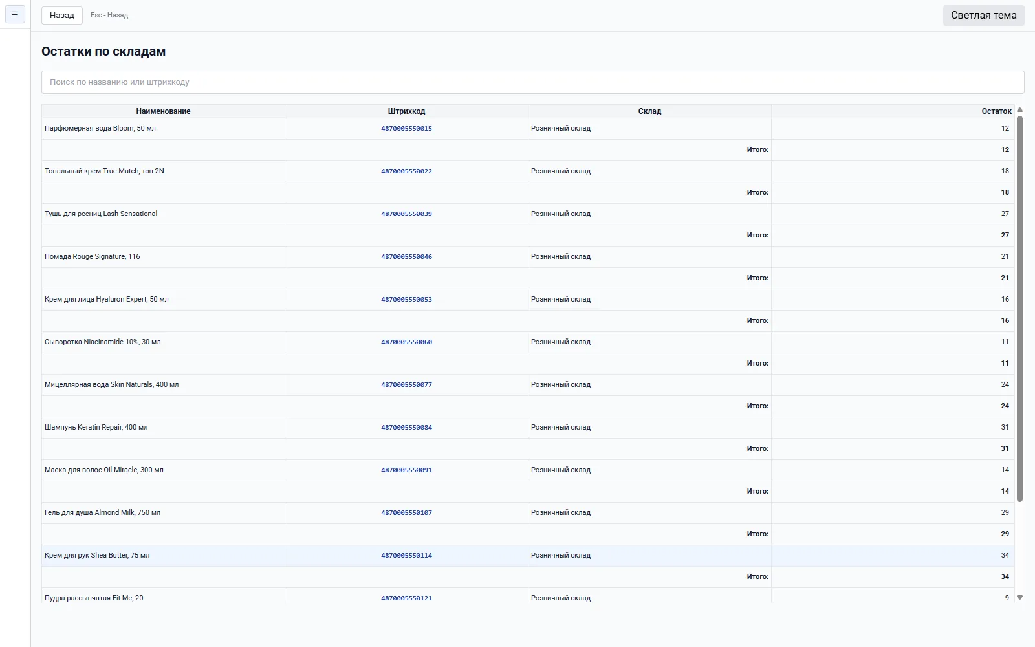Click barcode 4870005550053
The height and width of the screenshot is (647, 1035).
(x=406, y=300)
